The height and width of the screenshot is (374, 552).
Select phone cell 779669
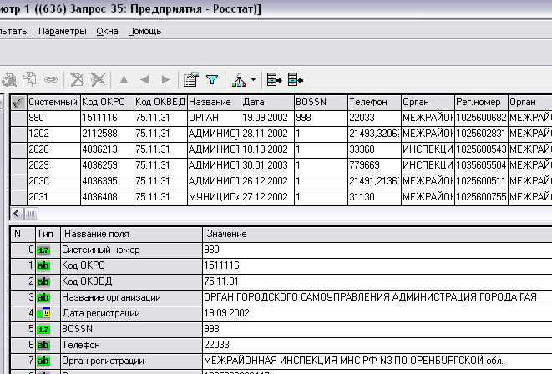coord(375,165)
